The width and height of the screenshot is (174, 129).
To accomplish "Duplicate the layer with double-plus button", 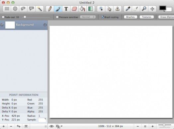I will pos(19,126).
